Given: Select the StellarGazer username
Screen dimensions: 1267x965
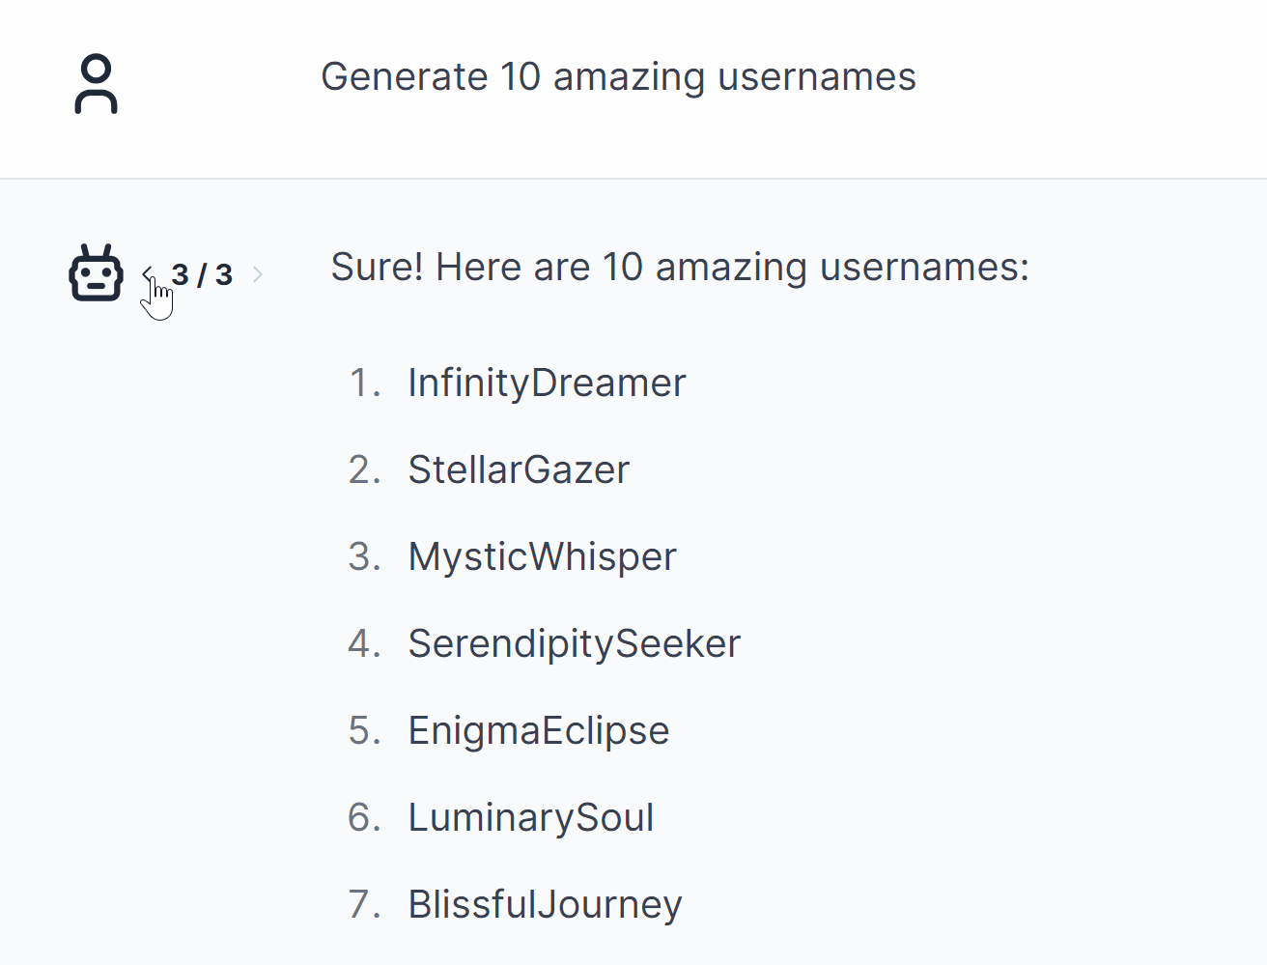Looking at the screenshot, I should pyautogui.click(x=519, y=470).
